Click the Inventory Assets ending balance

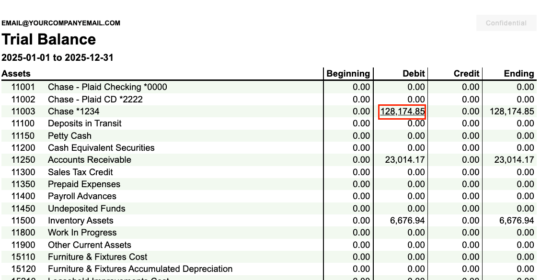click(516, 221)
